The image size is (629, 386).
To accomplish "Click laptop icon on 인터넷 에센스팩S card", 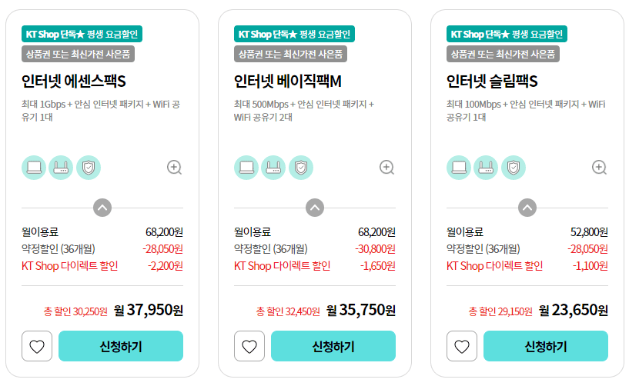I will tap(34, 168).
